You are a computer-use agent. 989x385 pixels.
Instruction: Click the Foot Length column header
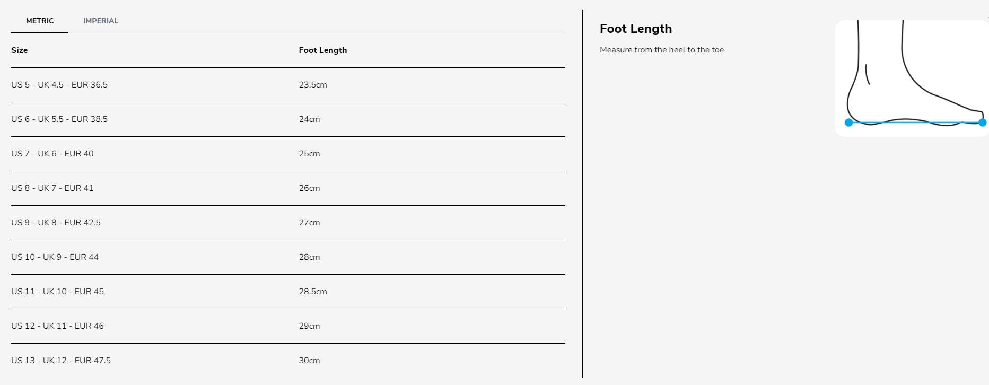(322, 50)
